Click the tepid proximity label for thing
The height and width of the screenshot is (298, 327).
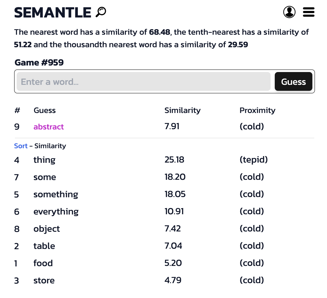click(254, 160)
